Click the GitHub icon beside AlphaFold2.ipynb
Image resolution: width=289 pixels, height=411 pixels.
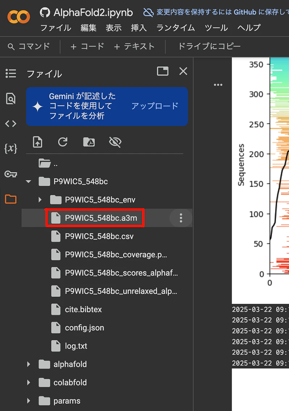(x=45, y=12)
